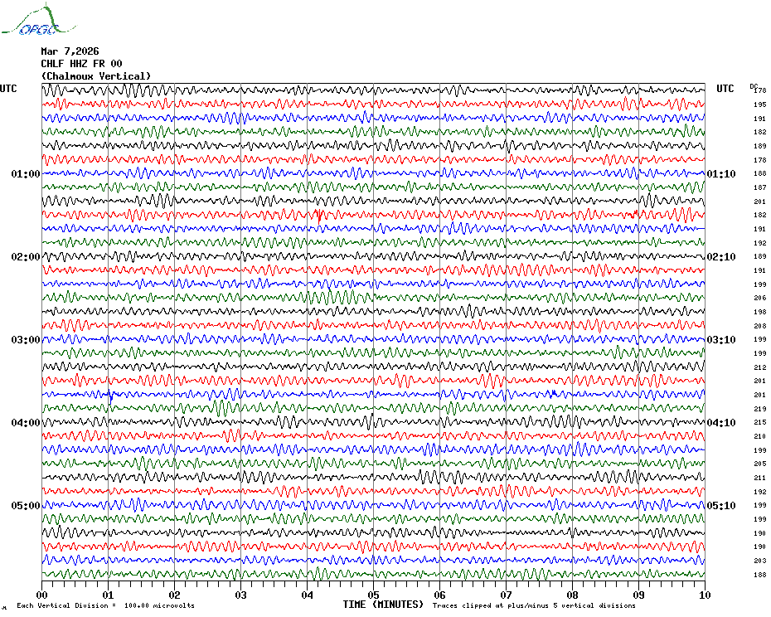Click the 'TIME (MINUTES)' axis title
The height and width of the screenshot is (617, 771).
click(383, 605)
